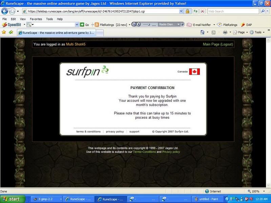This screenshot has height=203, width=271.
Task: Refresh the page with the green arrows icon
Action: [x=195, y=12]
